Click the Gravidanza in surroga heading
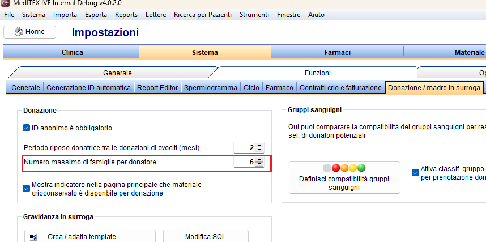486x242 pixels. 58,217
